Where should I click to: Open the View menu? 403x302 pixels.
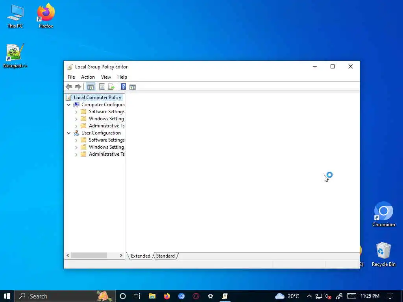[106, 77]
